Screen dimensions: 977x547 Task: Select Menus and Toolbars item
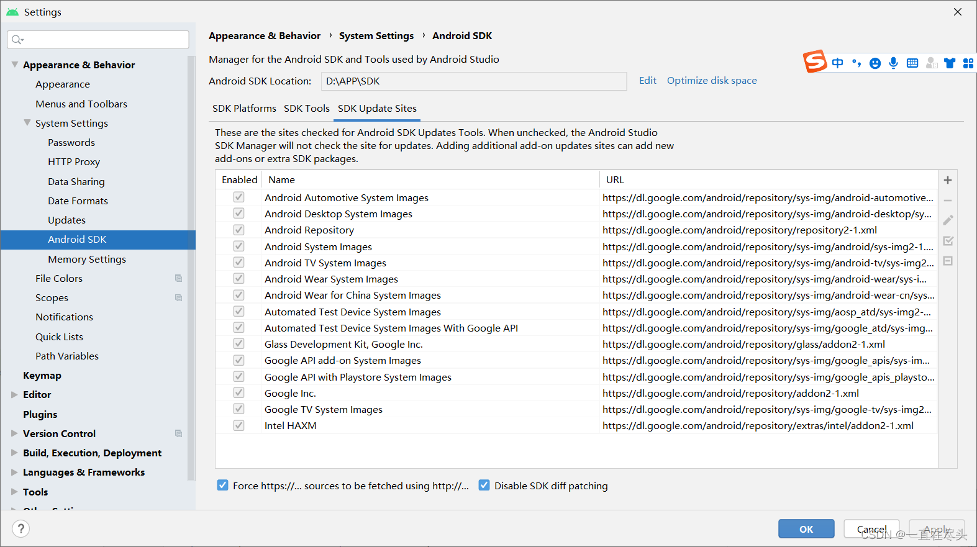coord(81,104)
